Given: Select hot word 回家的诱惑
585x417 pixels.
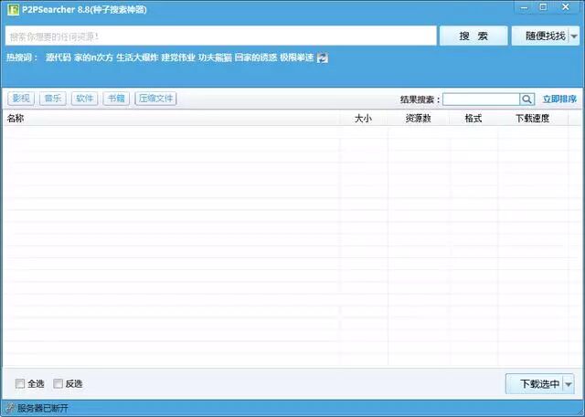Looking at the screenshot, I should point(256,57).
